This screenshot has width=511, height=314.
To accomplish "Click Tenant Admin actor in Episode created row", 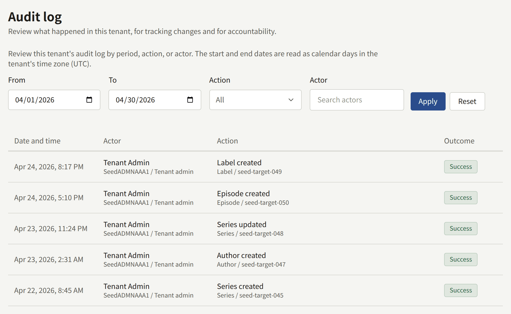I will tap(126, 194).
